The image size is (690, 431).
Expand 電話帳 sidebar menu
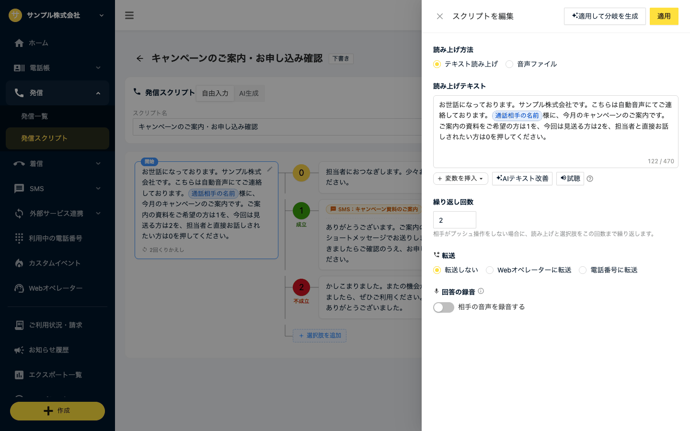click(57, 68)
